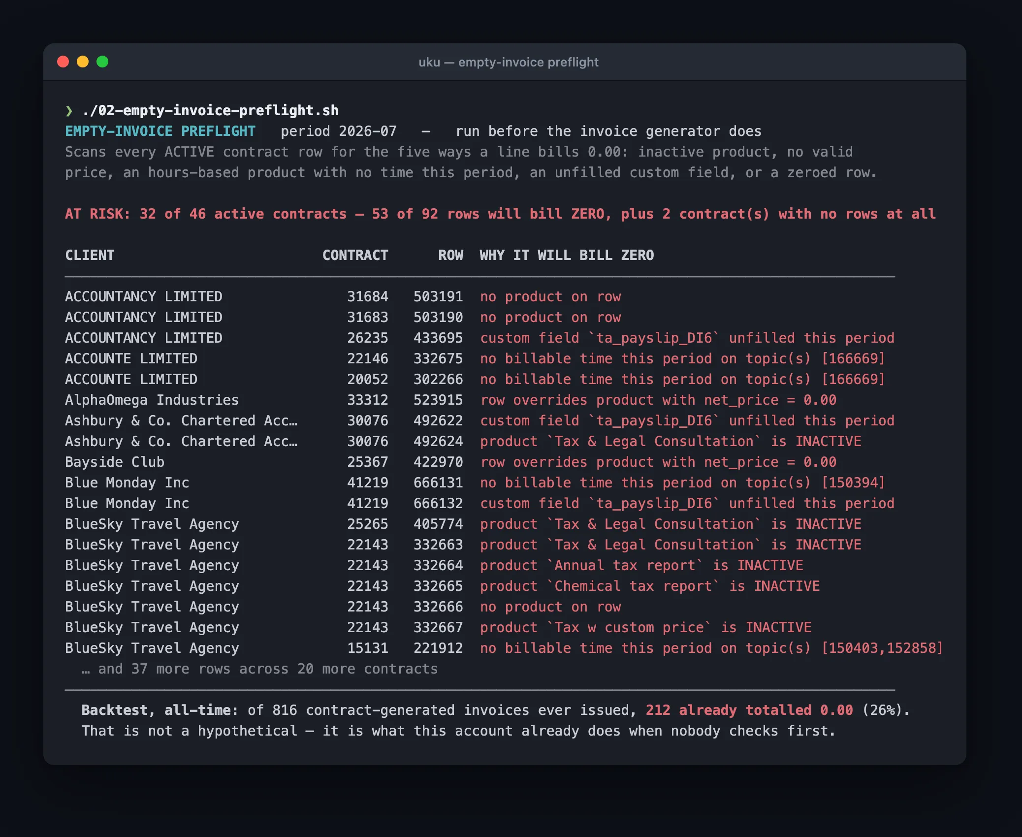This screenshot has width=1022, height=837.
Task: Click contract number 26235
Action: click(368, 338)
